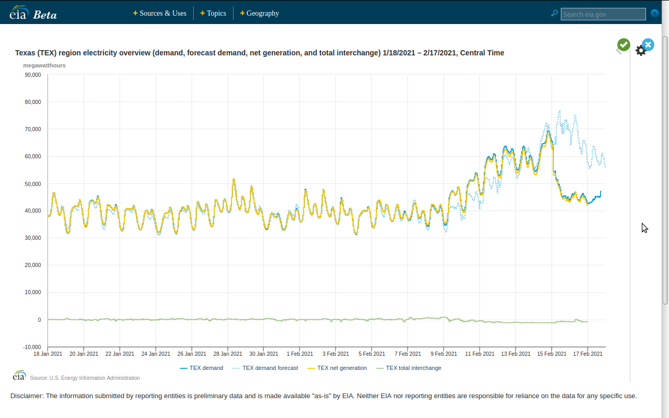
Task: Click the '20,000' y-axis label
Action: (x=33, y=265)
